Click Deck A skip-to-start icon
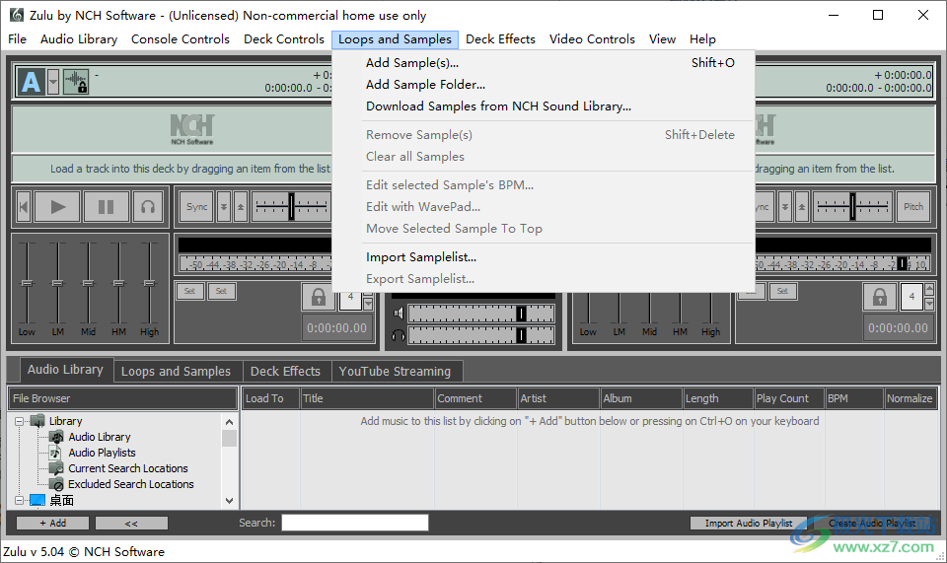 click(x=24, y=207)
